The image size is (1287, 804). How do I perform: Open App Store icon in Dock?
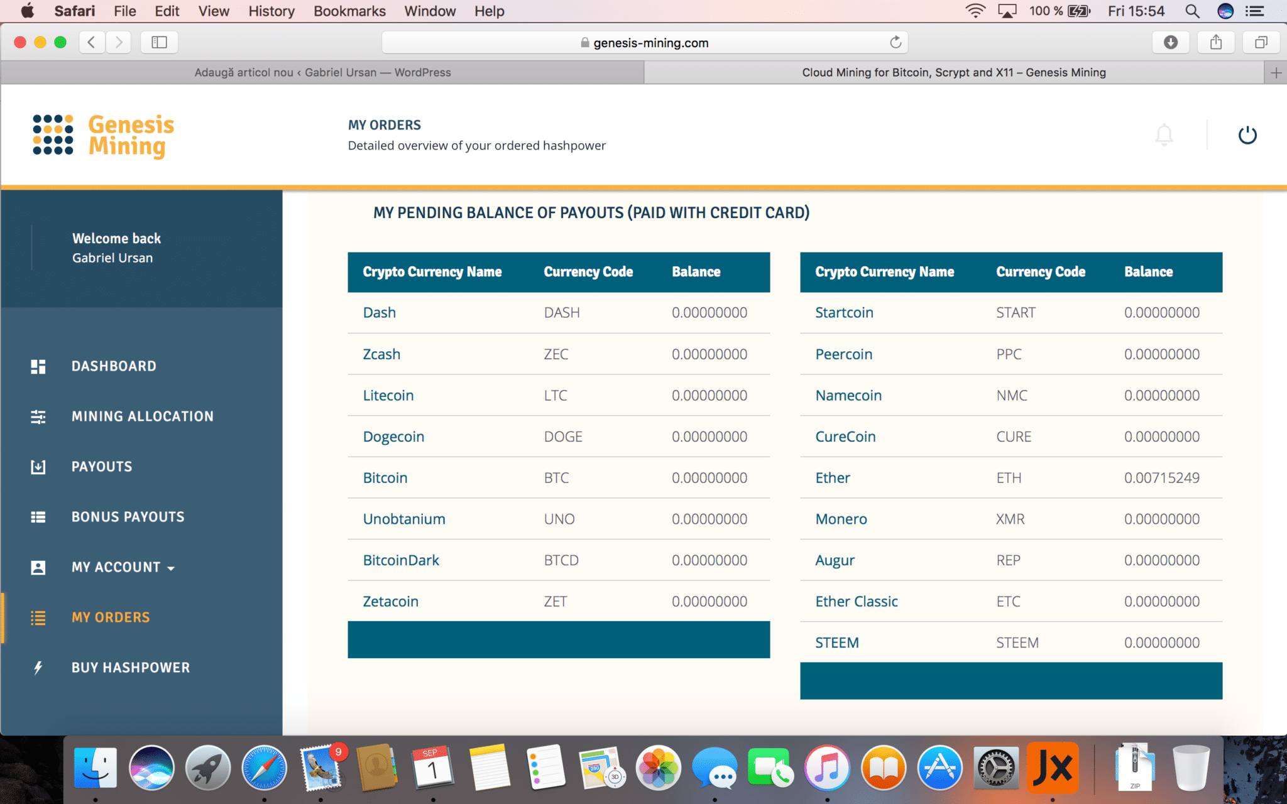point(939,768)
